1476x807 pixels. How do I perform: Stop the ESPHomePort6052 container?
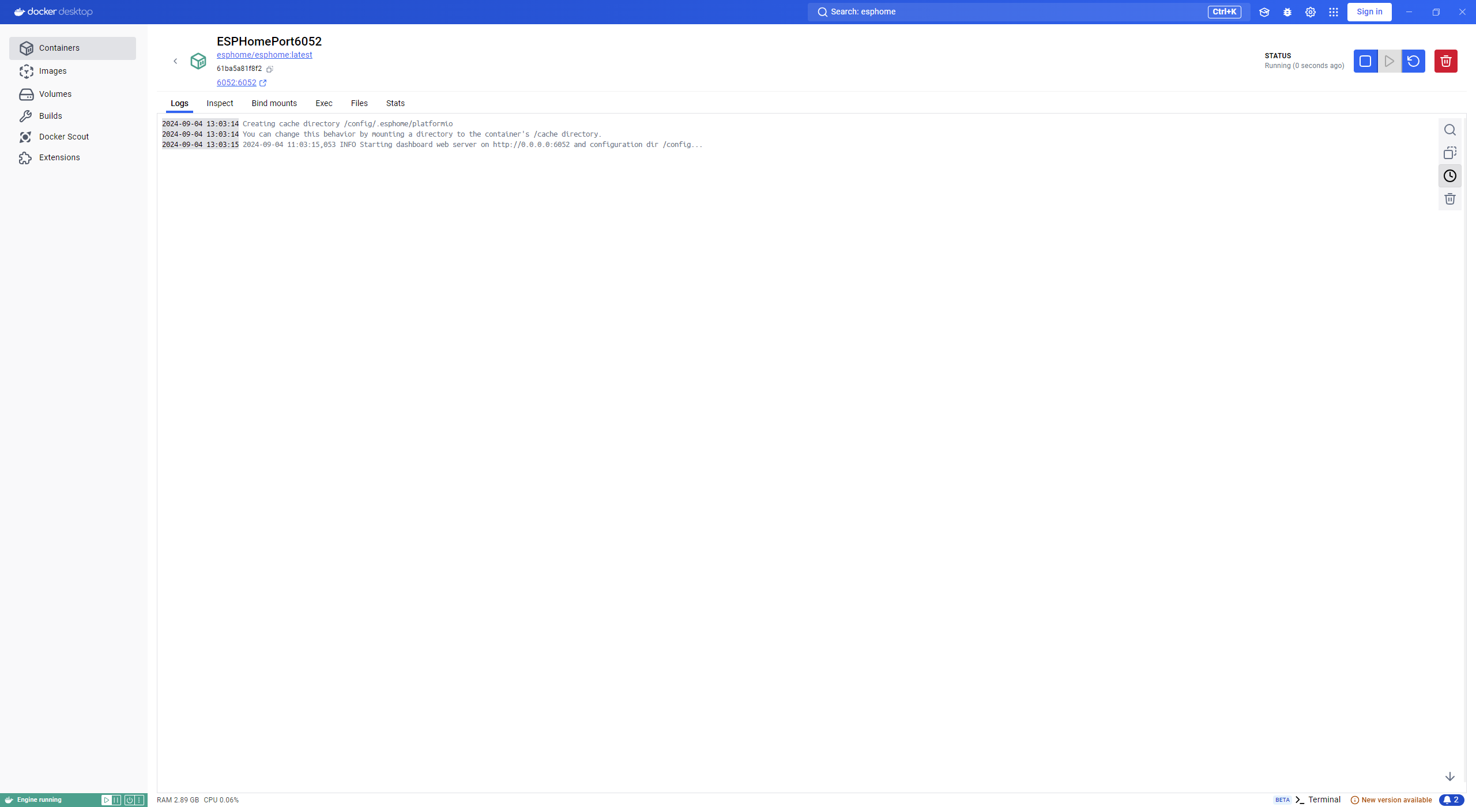[x=1365, y=61]
